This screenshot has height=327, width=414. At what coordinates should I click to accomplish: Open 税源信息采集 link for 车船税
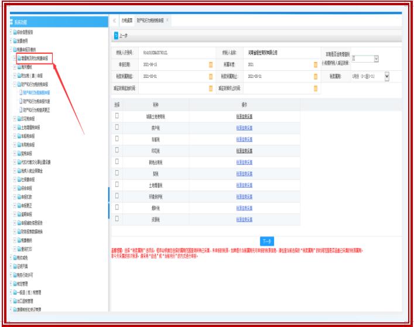pos(244,139)
